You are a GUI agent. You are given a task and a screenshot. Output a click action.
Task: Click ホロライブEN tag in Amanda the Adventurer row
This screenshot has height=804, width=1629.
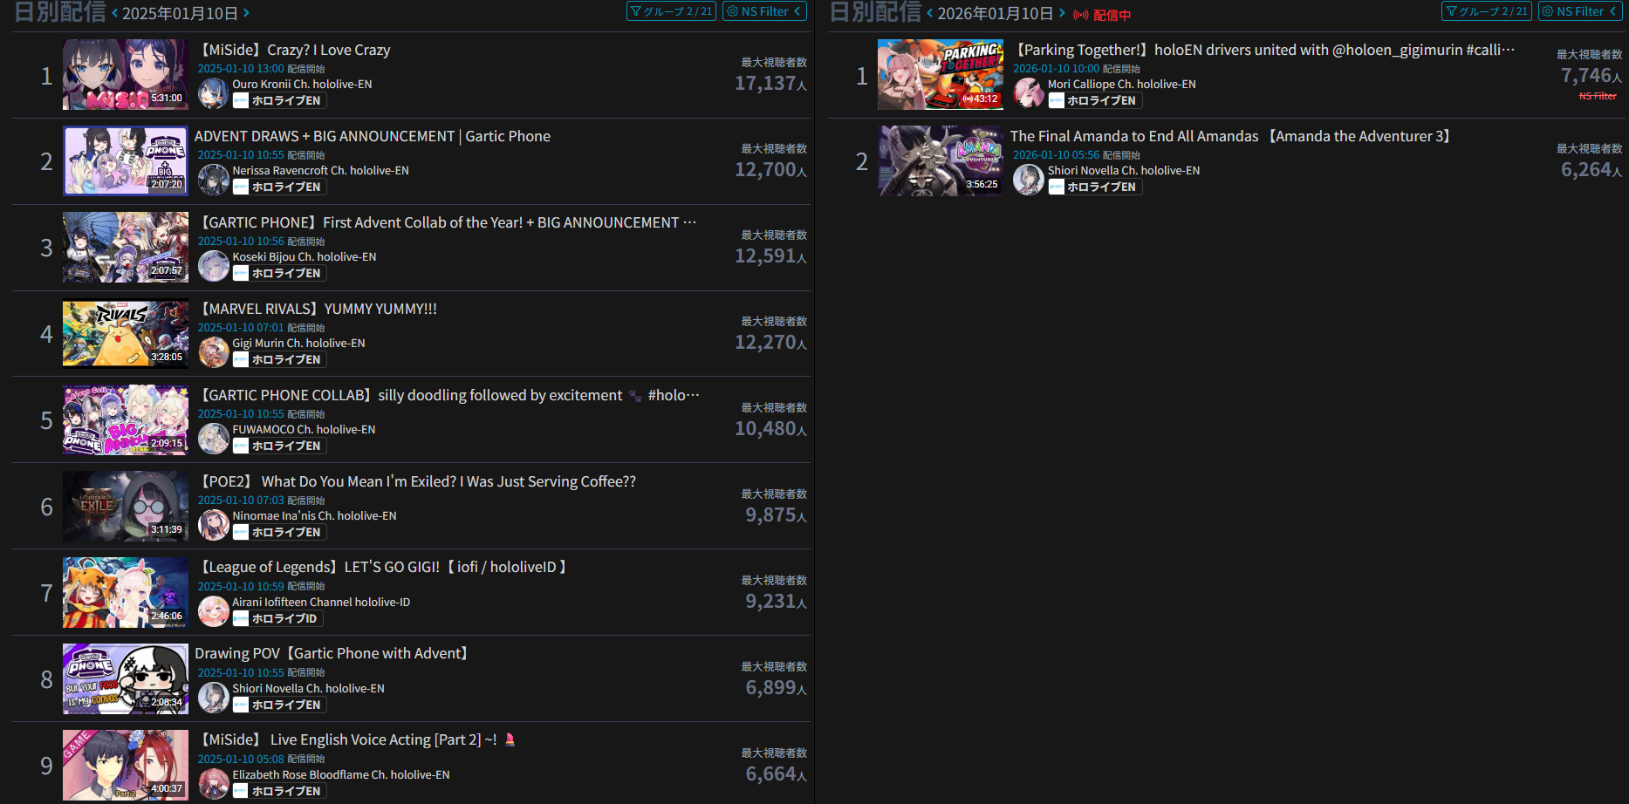[x=1095, y=187]
